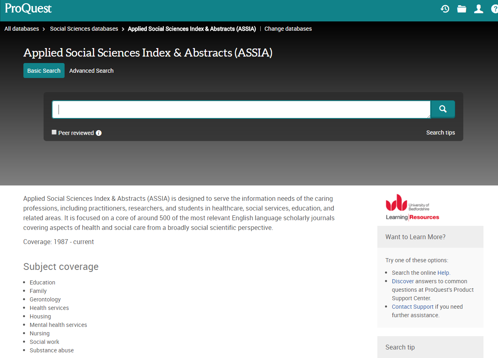This screenshot has height=358, width=498.
Task: Open the selected items folder icon
Action: coord(462,9)
